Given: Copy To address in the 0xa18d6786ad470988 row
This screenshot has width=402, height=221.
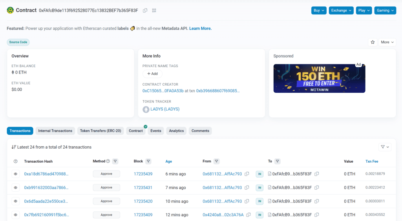Looking at the screenshot, I should [x=317, y=174].
